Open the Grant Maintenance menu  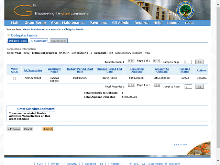point(68,23)
